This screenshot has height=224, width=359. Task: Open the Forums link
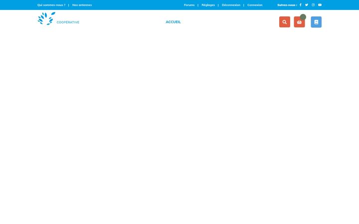pyautogui.click(x=189, y=5)
